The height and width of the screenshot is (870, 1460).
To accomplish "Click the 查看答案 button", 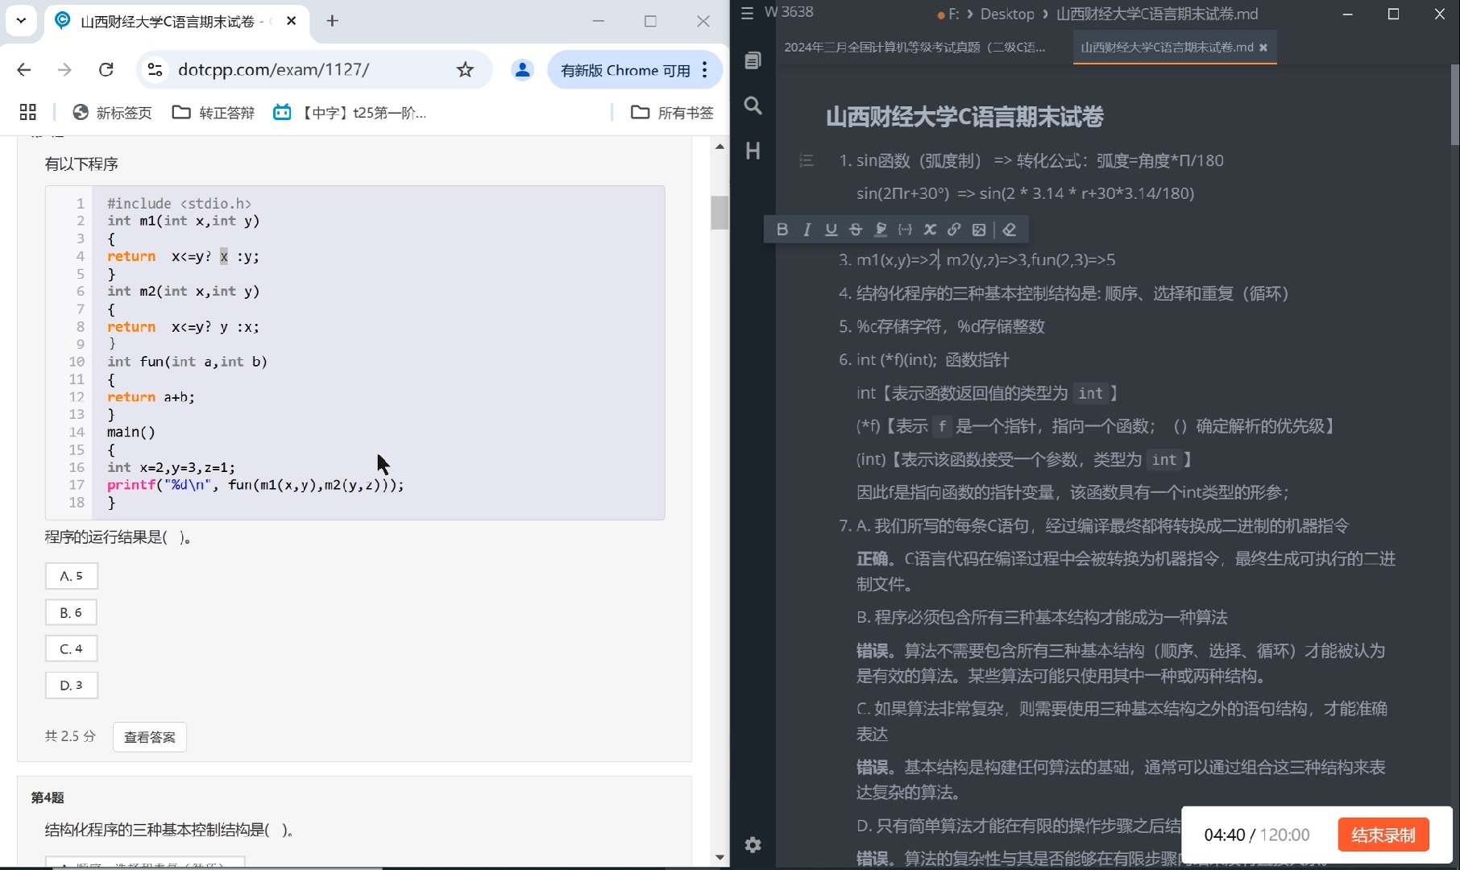I will point(149,736).
